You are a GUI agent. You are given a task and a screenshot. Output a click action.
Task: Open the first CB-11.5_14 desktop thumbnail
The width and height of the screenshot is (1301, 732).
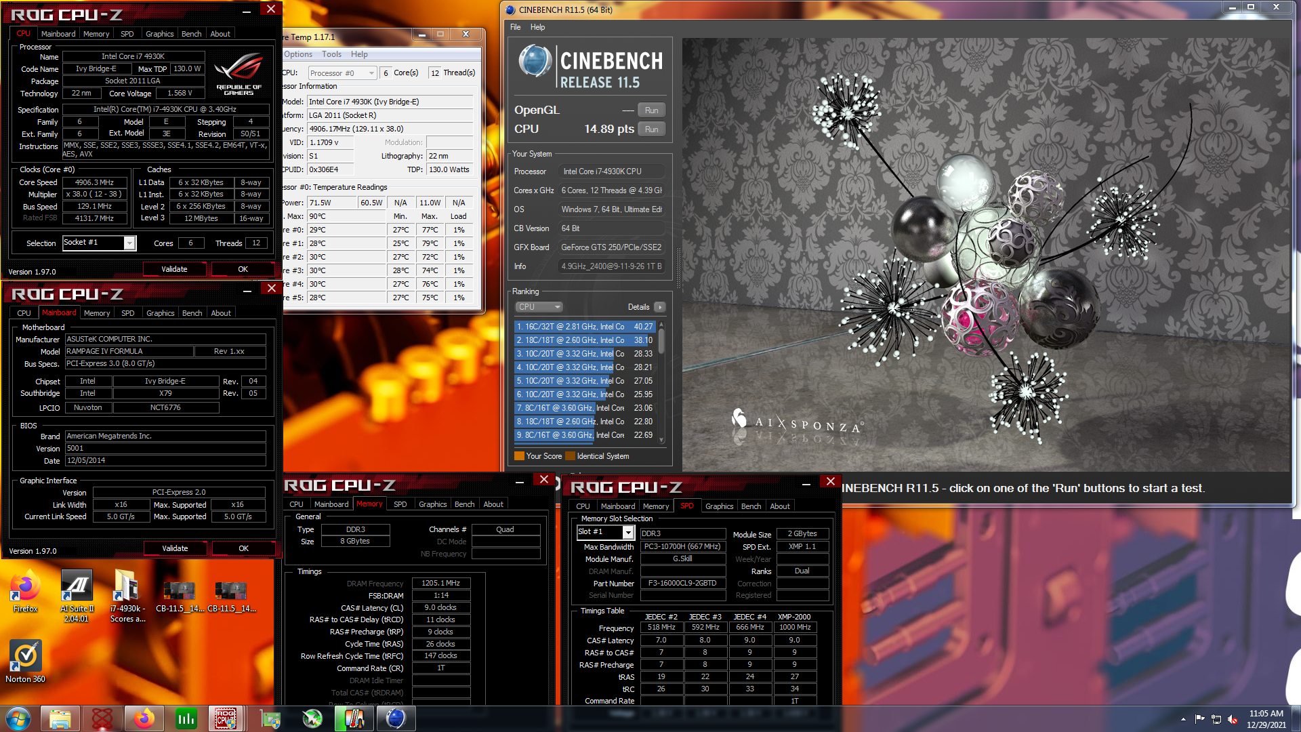click(180, 595)
